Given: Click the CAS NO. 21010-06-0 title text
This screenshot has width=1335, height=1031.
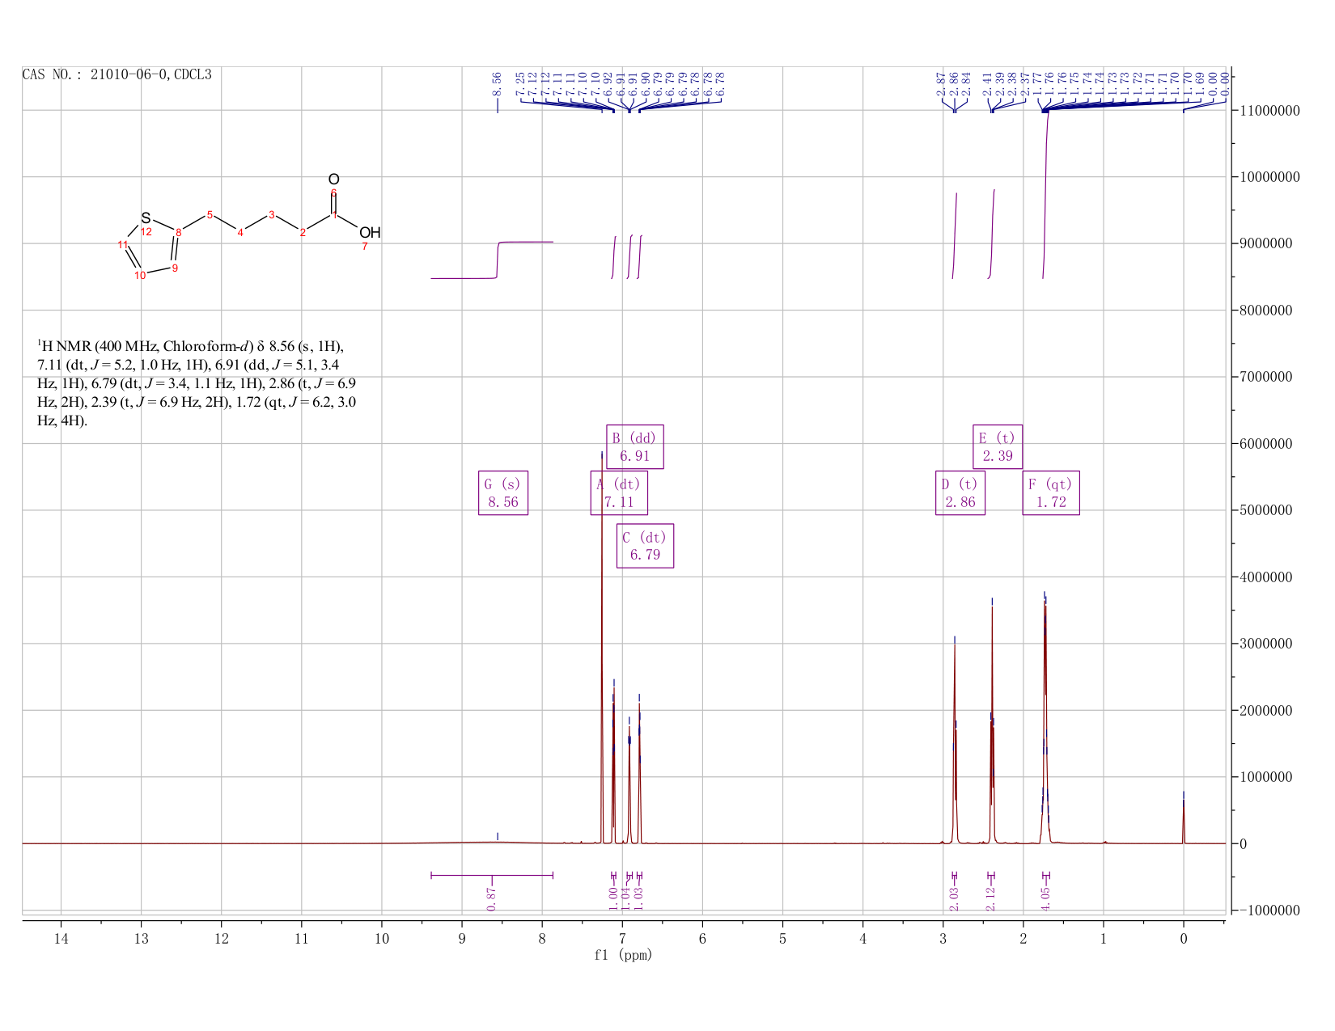Looking at the screenshot, I should [118, 74].
